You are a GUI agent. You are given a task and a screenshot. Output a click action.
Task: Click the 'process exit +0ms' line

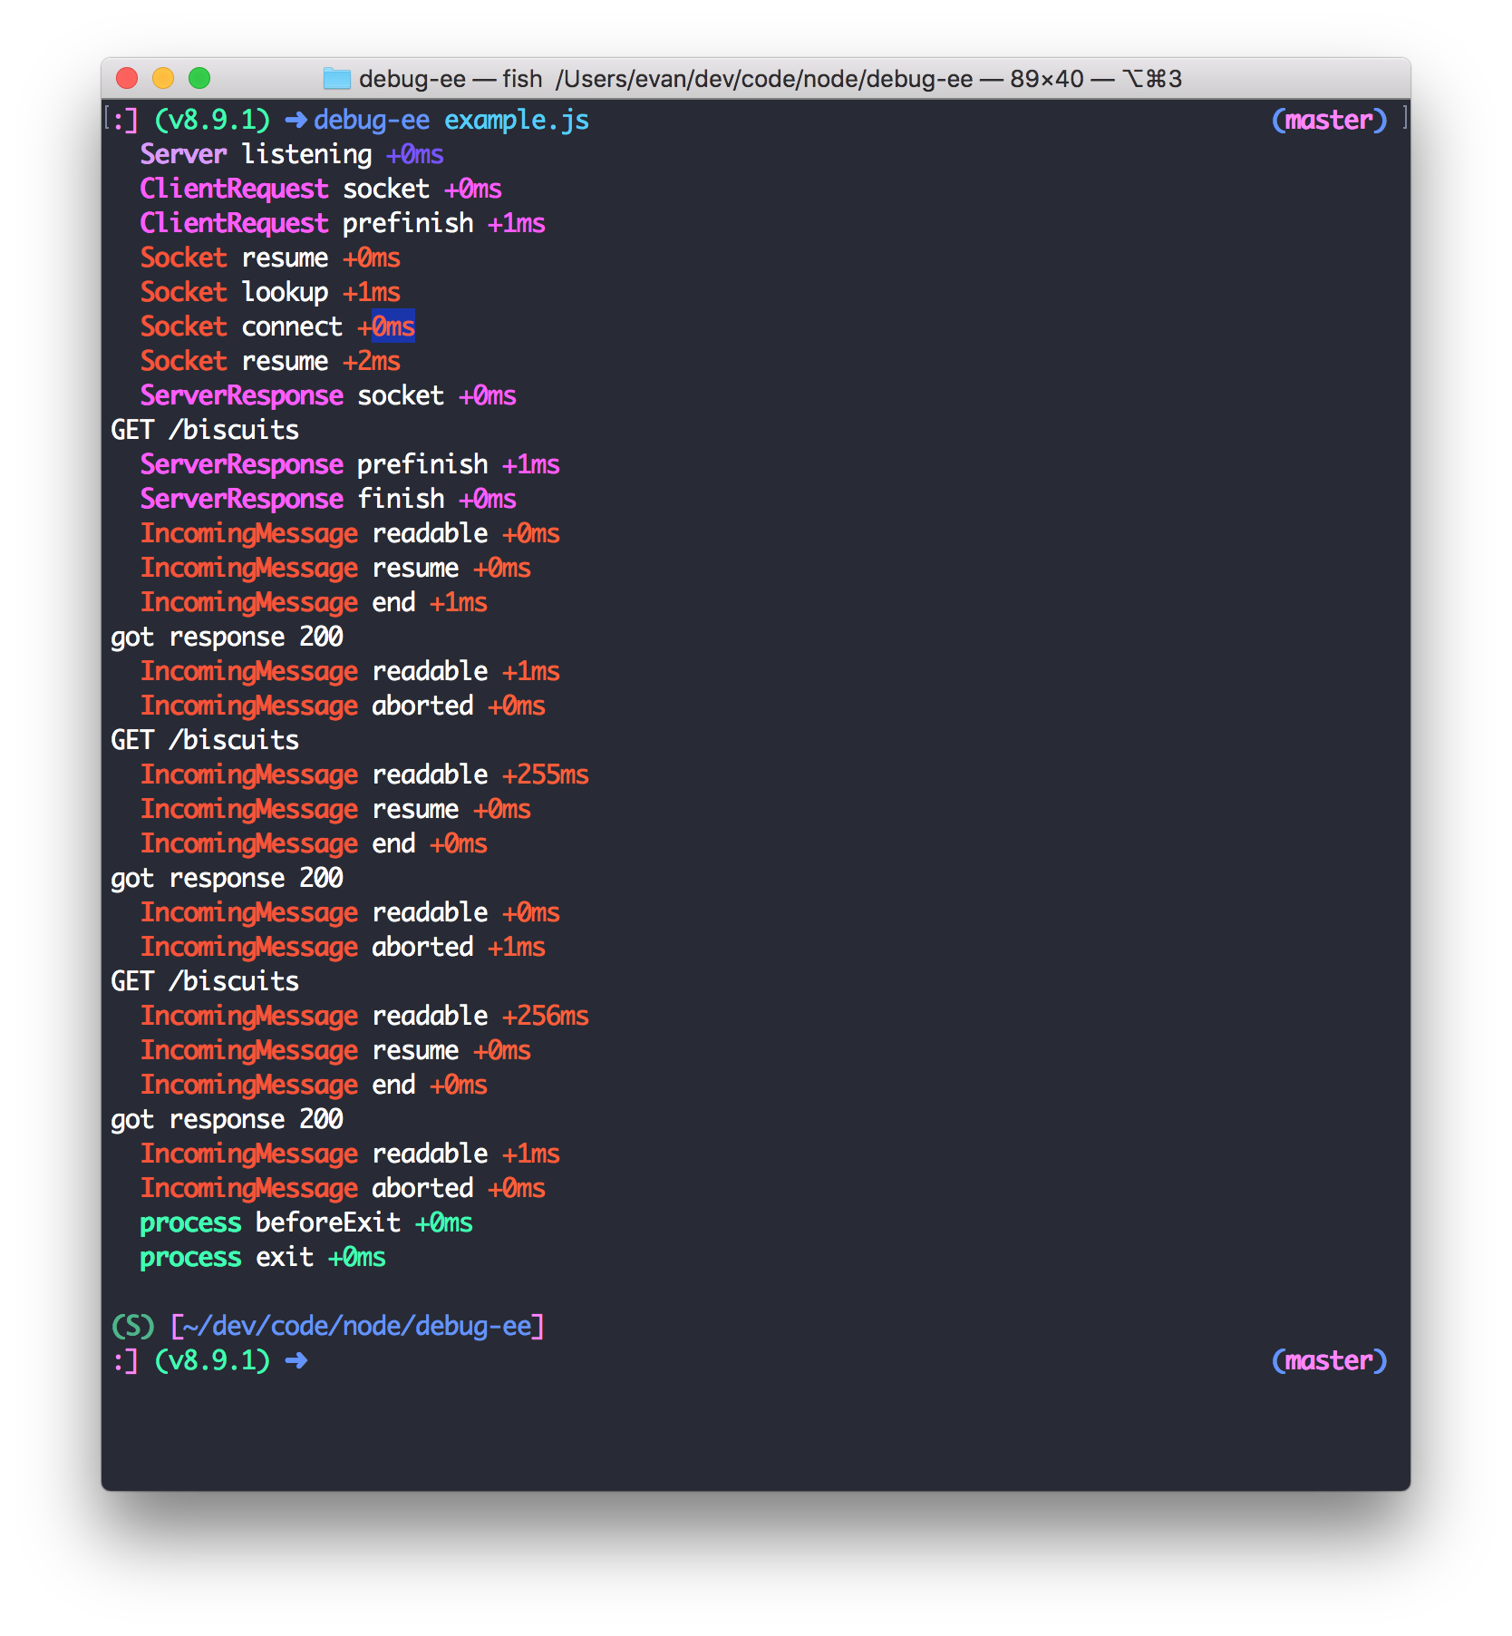pyautogui.click(x=263, y=1257)
